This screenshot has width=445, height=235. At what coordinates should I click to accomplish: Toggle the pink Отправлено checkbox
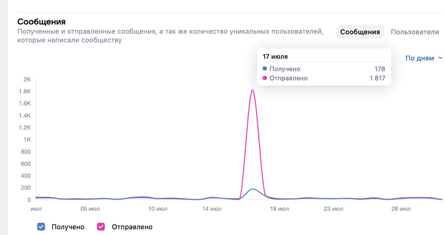101,226
